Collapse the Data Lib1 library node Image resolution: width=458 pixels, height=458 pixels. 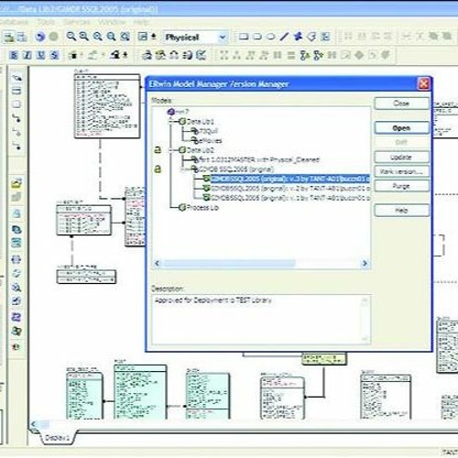[x=171, y=122]
